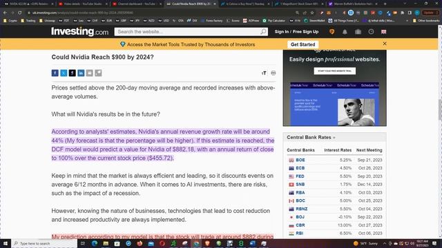Open the weather widget showing Sunny
The image size is (442, 248).
[x=365, y=243]
